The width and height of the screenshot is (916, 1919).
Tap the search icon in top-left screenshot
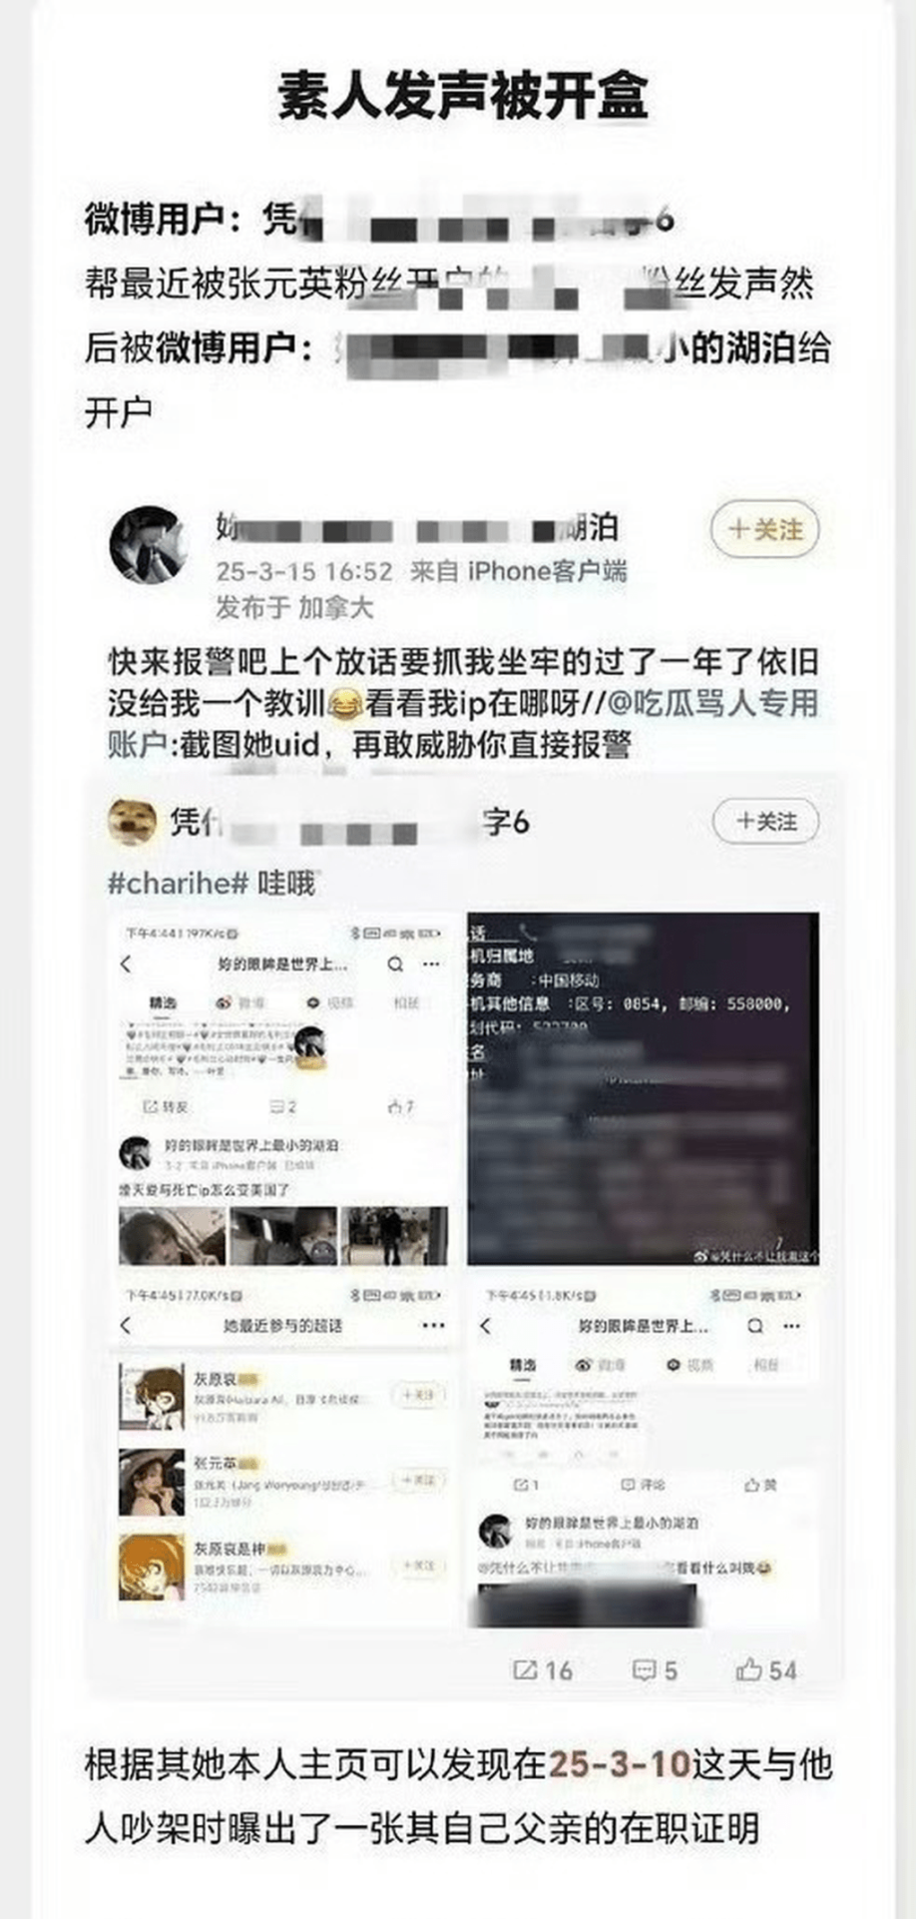pyautogui.click(x=396, y=963)
